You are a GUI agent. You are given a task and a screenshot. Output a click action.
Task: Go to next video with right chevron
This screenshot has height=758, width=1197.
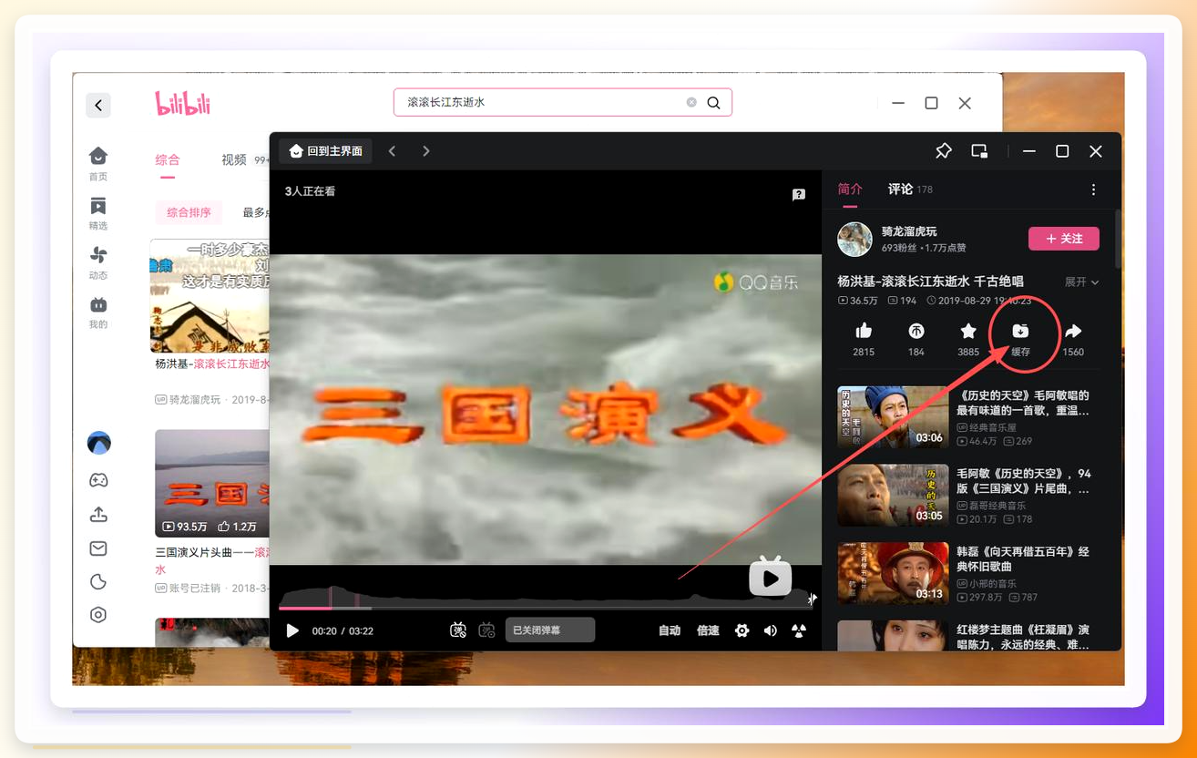(x=425, y=151)
